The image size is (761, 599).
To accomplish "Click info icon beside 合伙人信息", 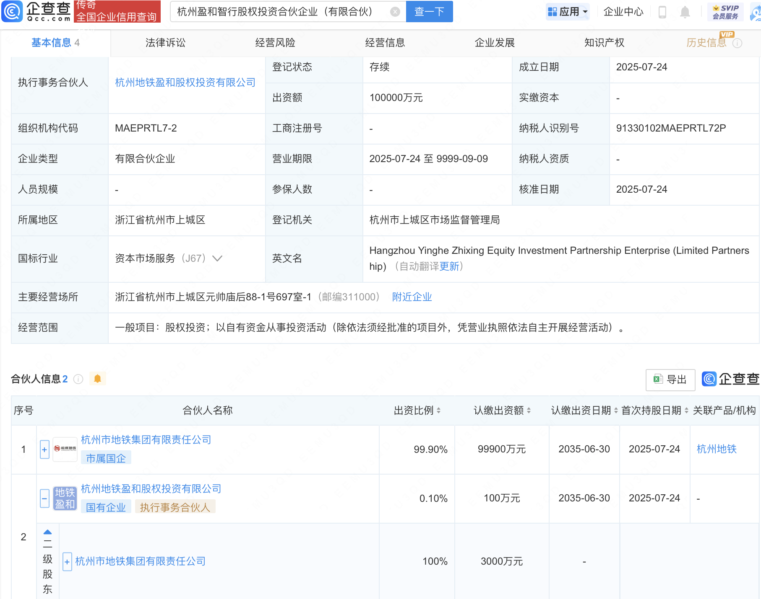I will 78,379.
